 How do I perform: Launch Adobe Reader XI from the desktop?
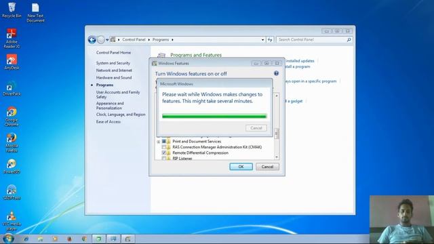12,38
